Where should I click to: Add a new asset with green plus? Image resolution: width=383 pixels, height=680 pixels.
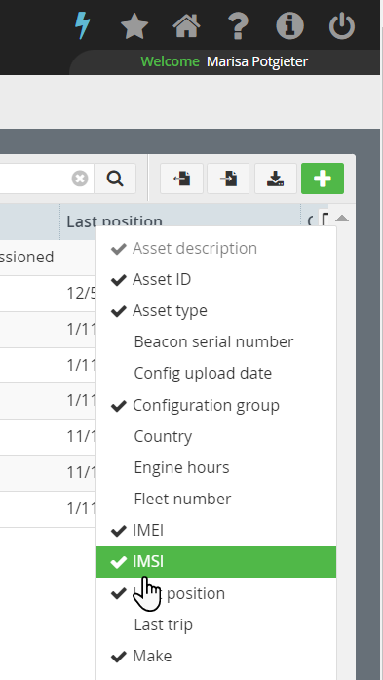pos(323,179)
